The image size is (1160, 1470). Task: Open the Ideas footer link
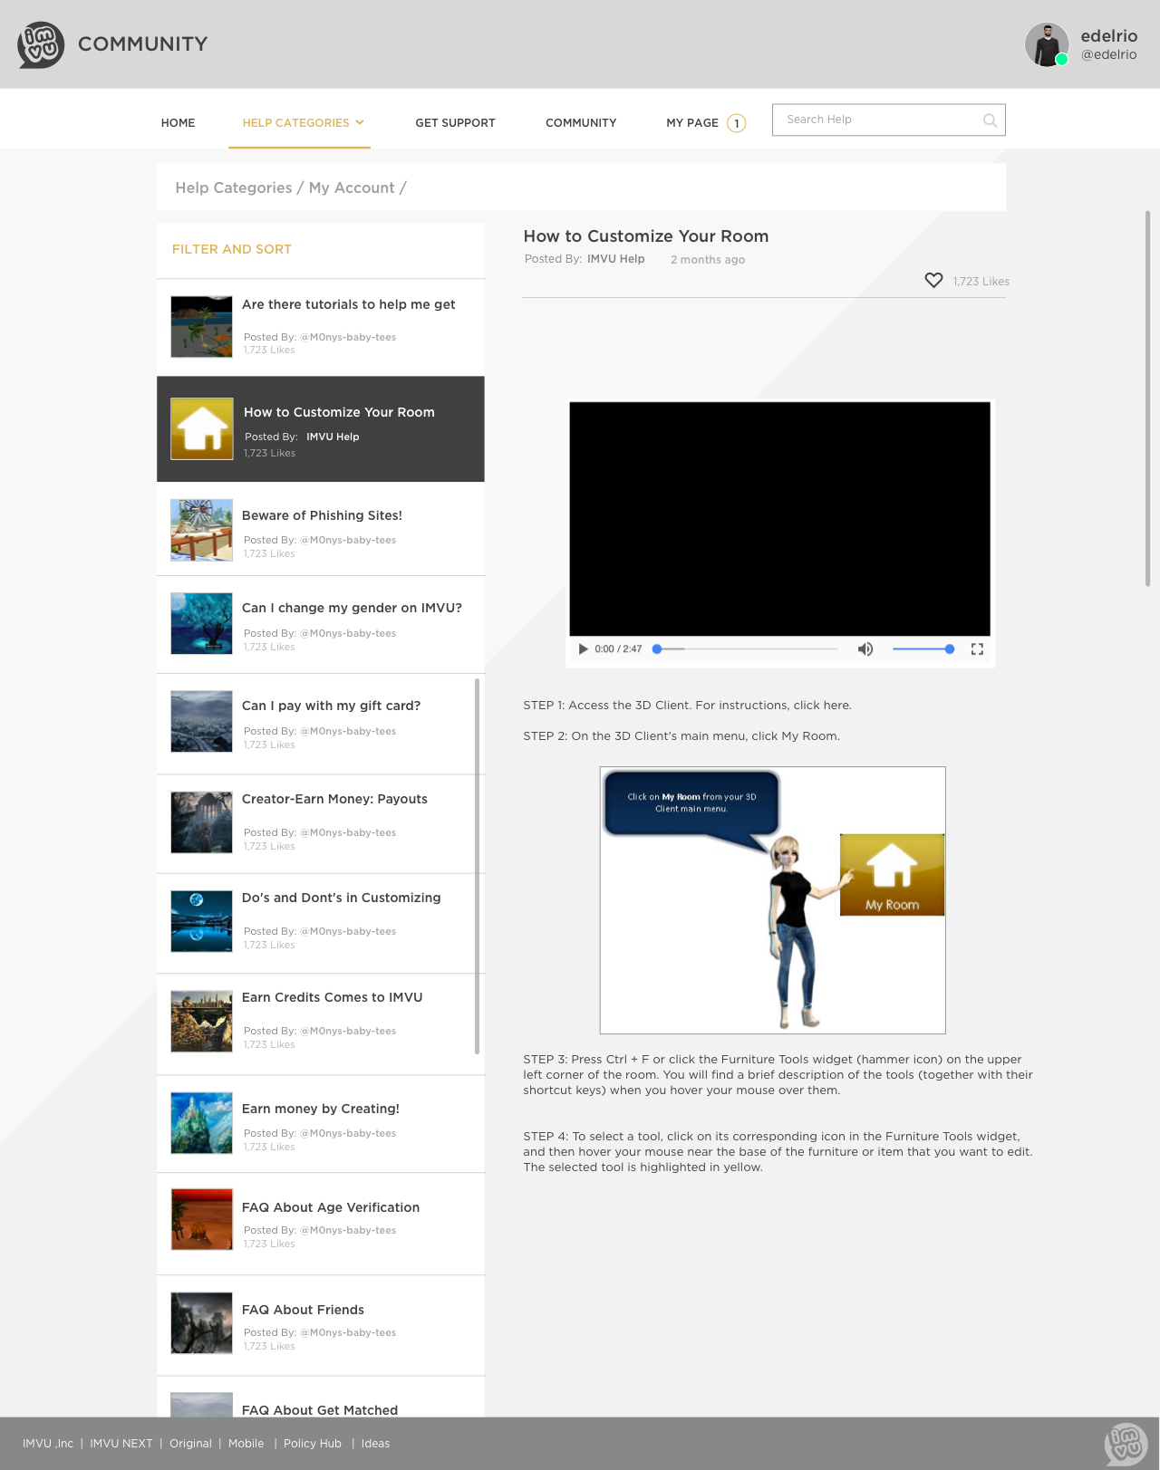coord(375,1444)
